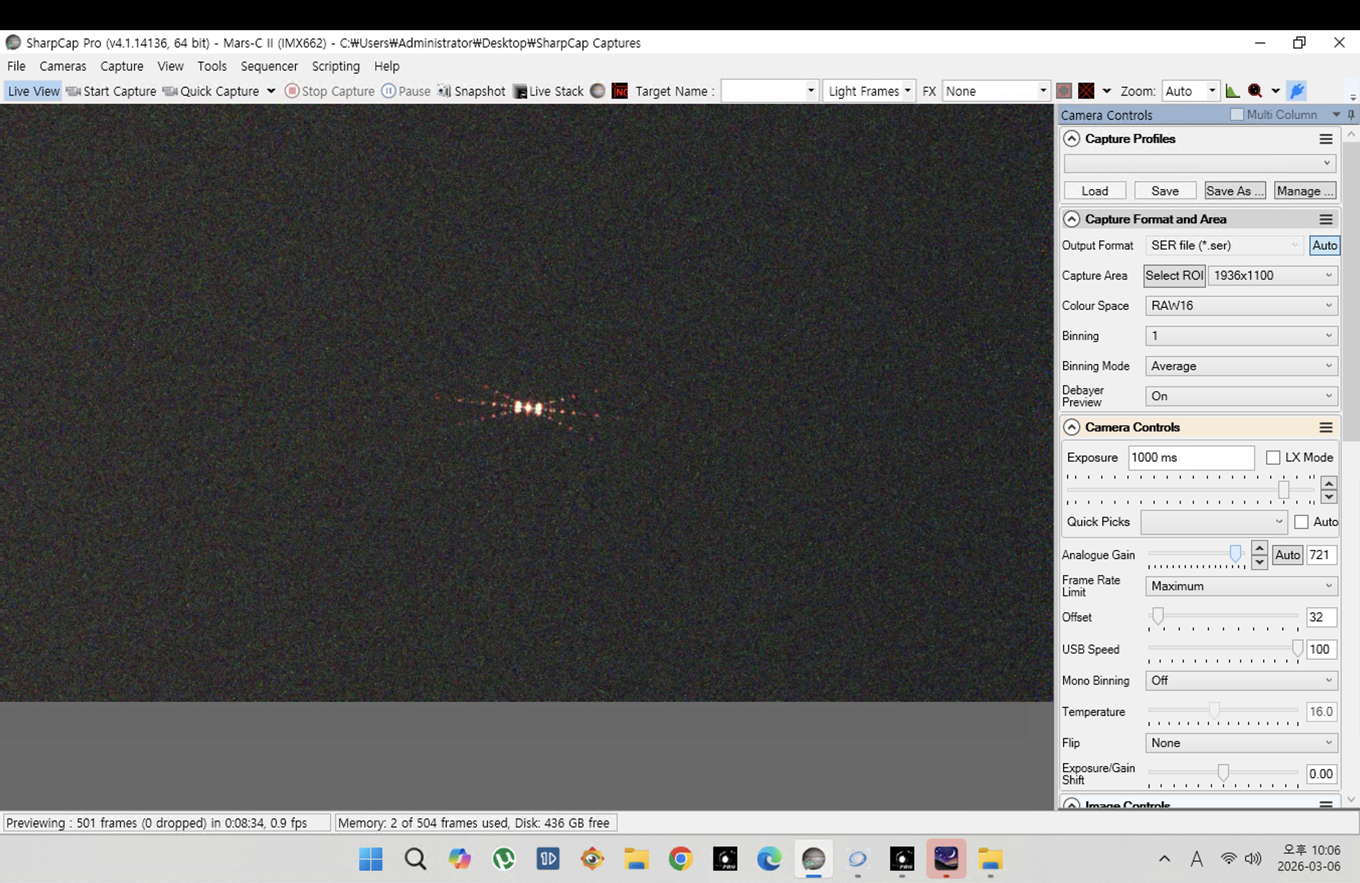Screen dimensions: 1360x883
Task: Open the green histogram icon
Action: pyautogui.click(x=1233, y=92)
